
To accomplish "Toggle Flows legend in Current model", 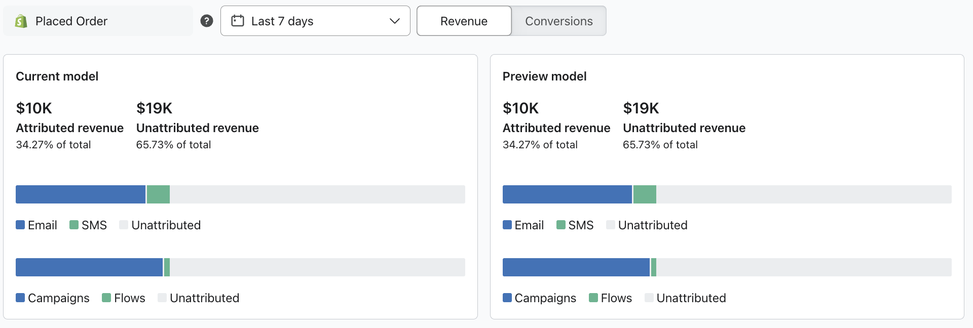I will click(124, 298).
